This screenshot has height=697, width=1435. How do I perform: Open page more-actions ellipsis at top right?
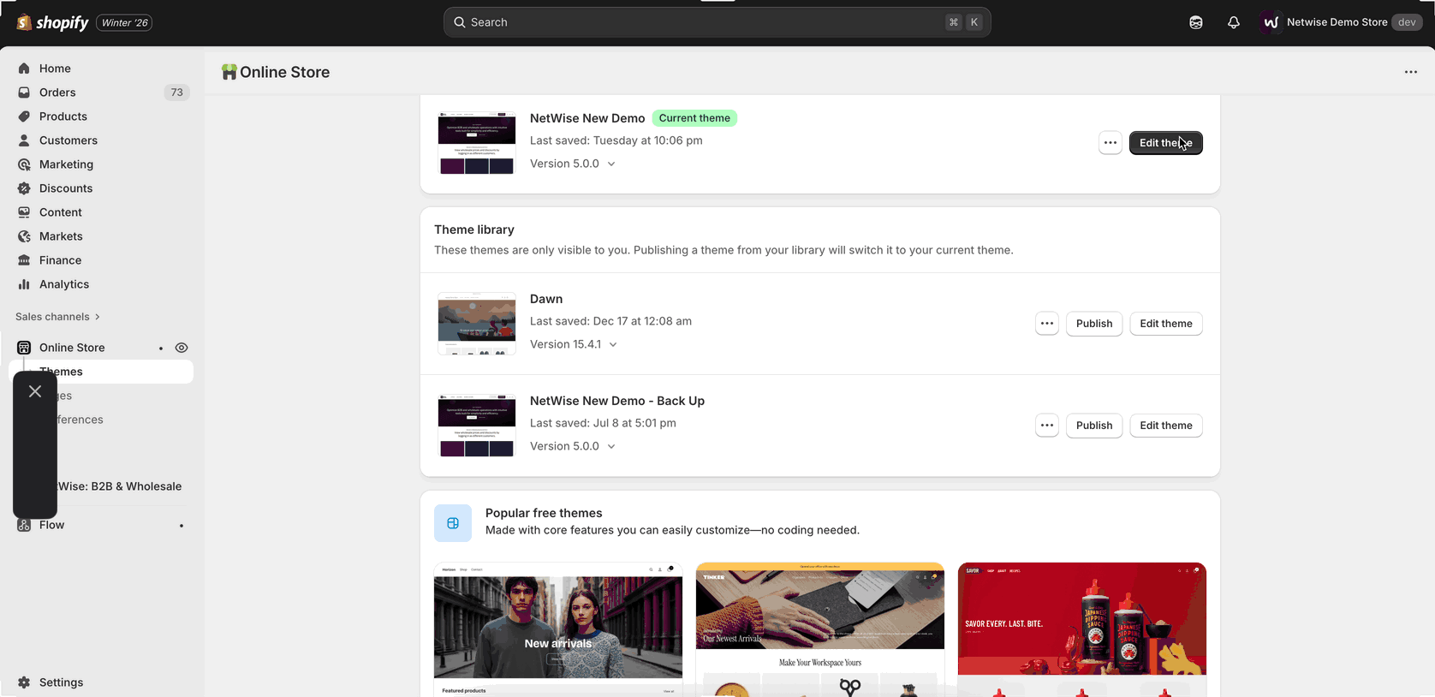(x=1410, y=72)
